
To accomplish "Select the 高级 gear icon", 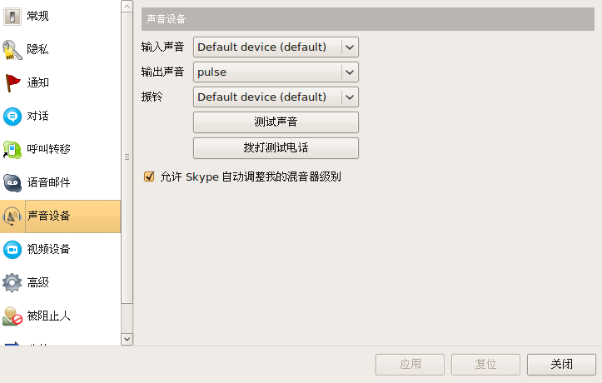I will tap(12, 283).
